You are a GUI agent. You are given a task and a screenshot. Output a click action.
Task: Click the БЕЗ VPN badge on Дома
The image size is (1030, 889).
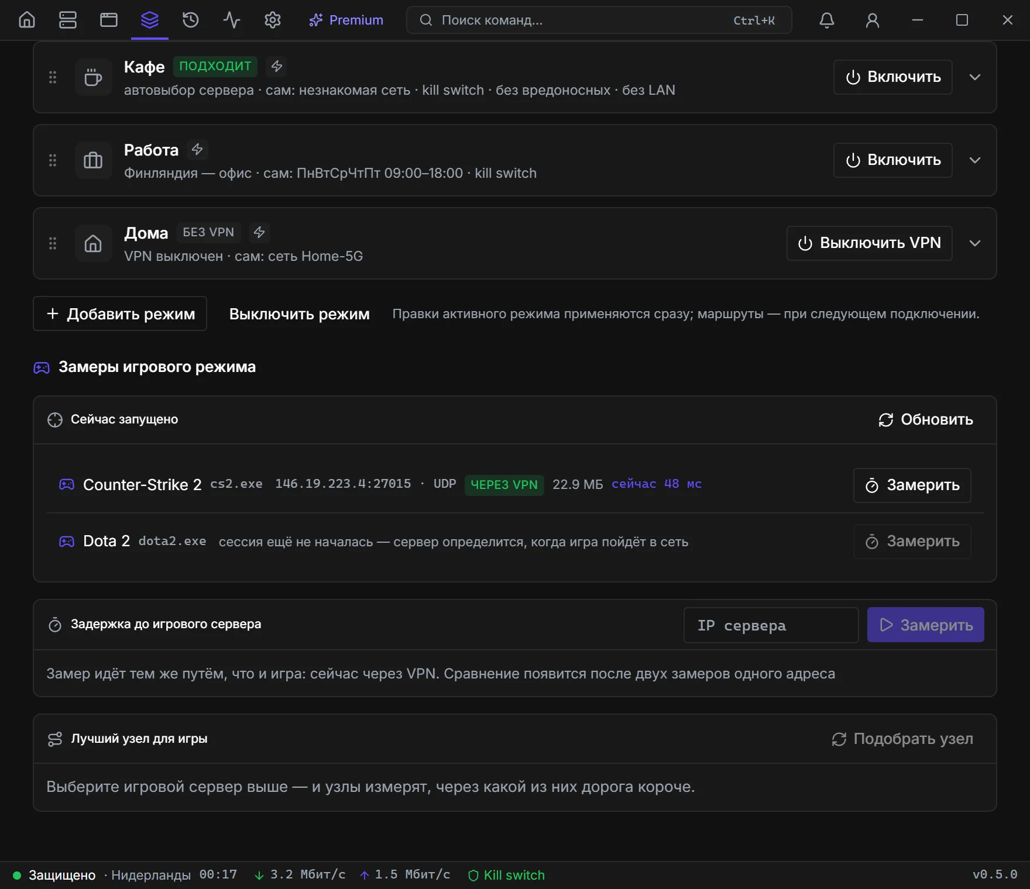point(208,232)
